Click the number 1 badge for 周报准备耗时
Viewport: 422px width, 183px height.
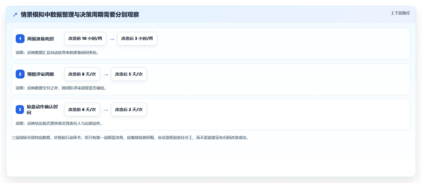click(x=20, y=39)
